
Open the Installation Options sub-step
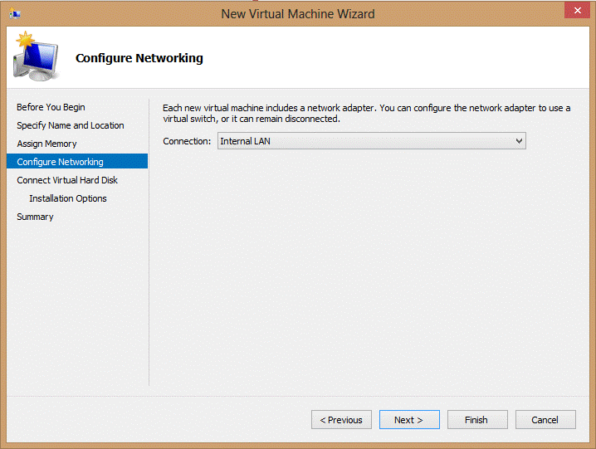68,198
